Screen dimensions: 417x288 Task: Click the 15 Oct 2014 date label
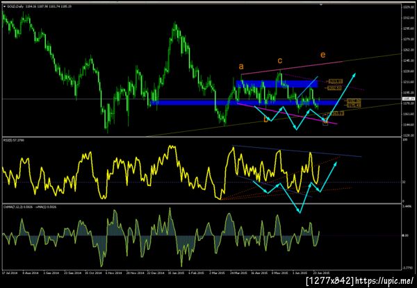(92, 273)
